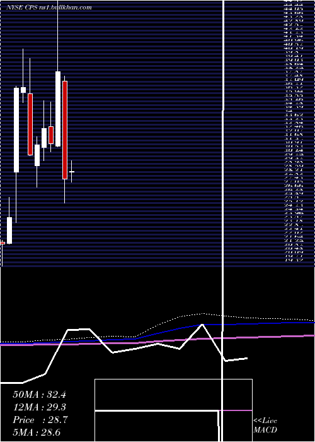Click the cross-shaped doji candlestick

click(x=72, y=171)
